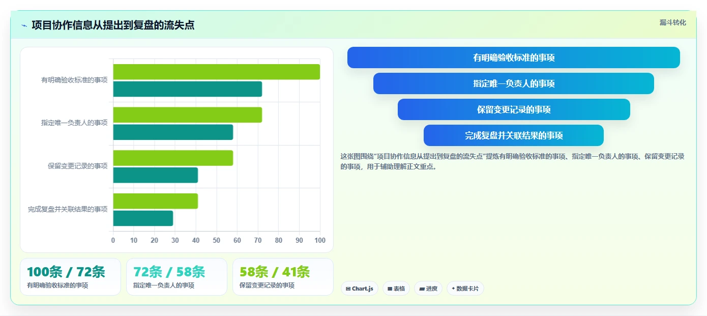Click the y-axis label 指定唯一负责人的事项

tap(74, 123)
